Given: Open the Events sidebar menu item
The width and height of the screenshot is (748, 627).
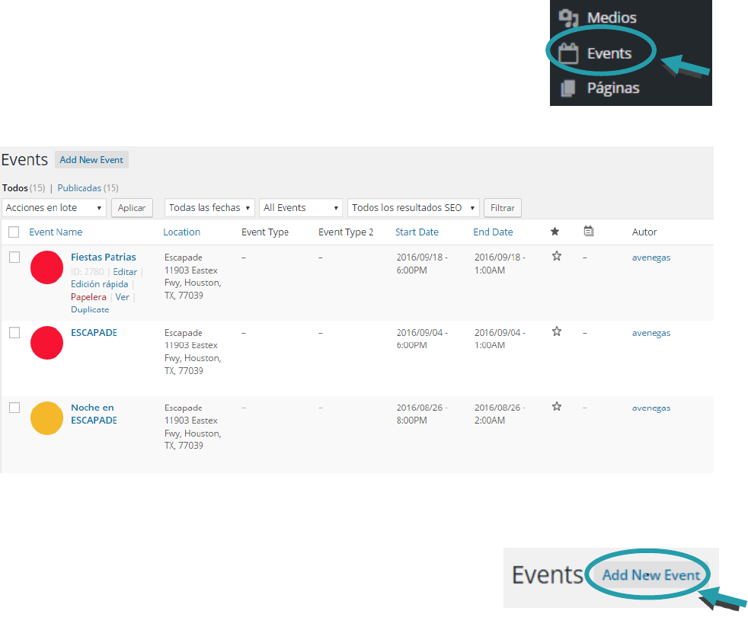Looking at the screenshot, I should pos(609,53).
